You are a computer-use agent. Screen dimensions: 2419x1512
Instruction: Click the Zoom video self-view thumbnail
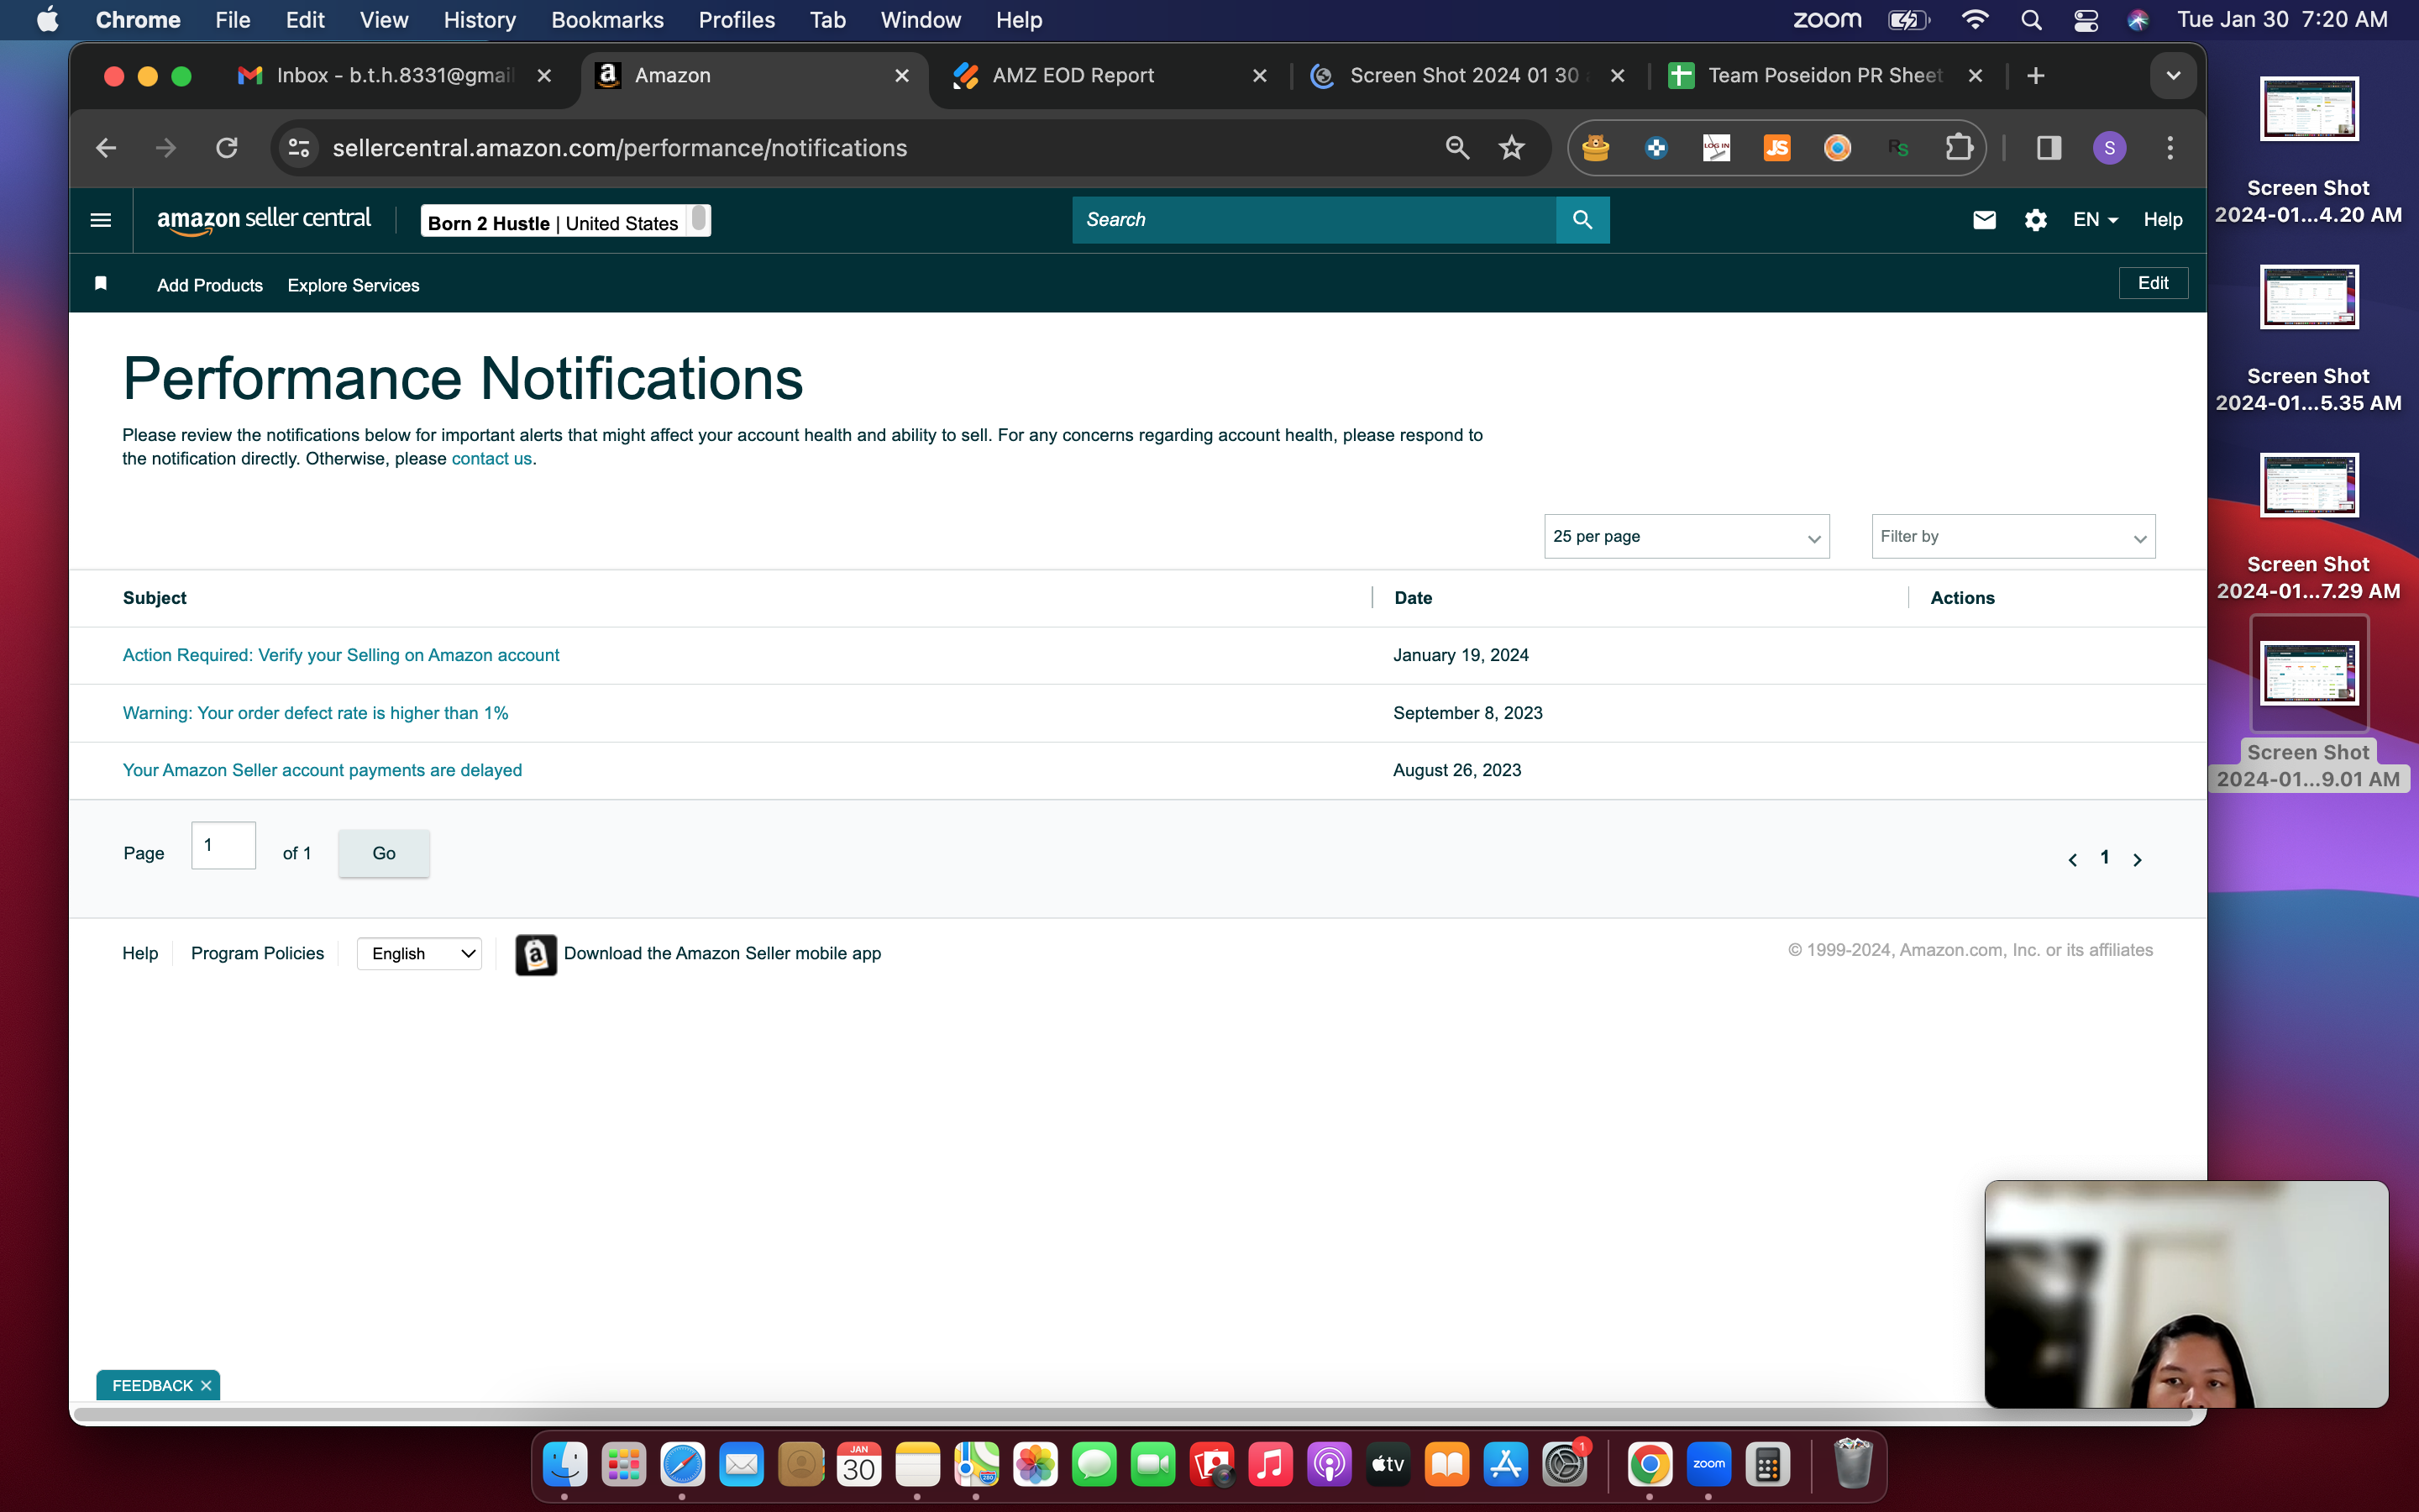[2186, 1294]
